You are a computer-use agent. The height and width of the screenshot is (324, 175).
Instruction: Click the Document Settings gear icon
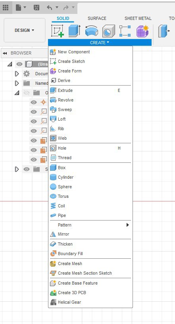(x=26, y=74)
